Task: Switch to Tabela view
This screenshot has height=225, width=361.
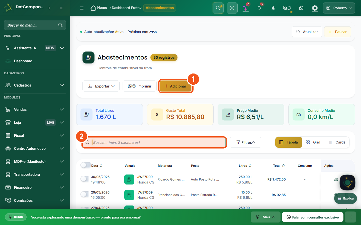Action: click(x=289, y=142)
